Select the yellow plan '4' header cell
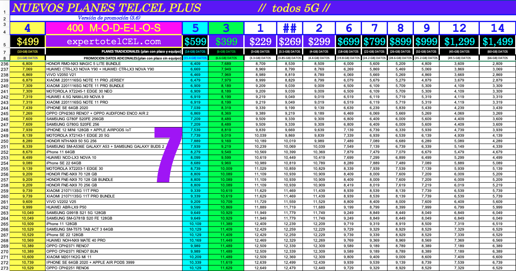Image resolution: width=516 pixels, height=271 pixels. point(28,28)
